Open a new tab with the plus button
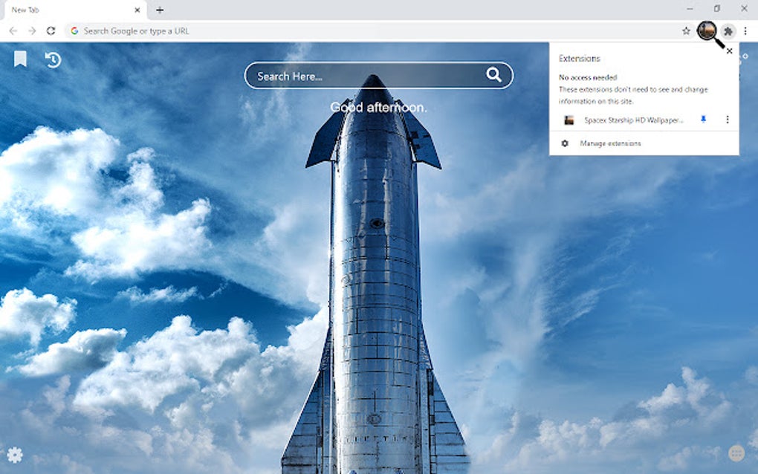 pyautogui.click(x=160, y=10)
